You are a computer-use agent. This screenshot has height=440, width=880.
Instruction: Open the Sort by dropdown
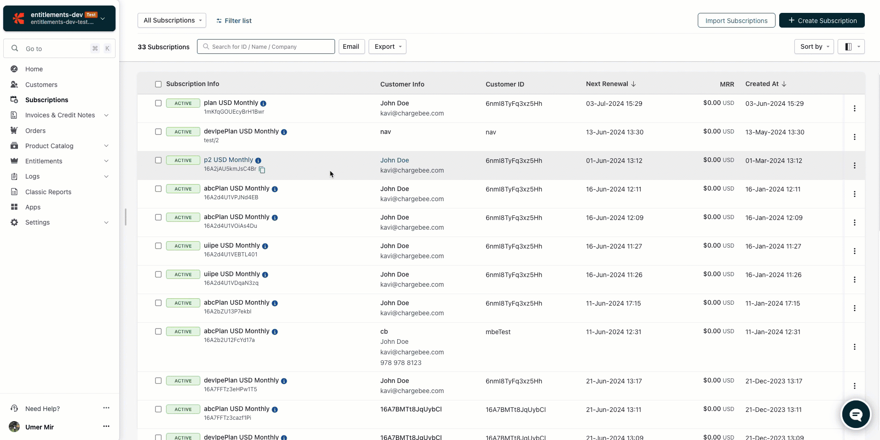point(813,46)
